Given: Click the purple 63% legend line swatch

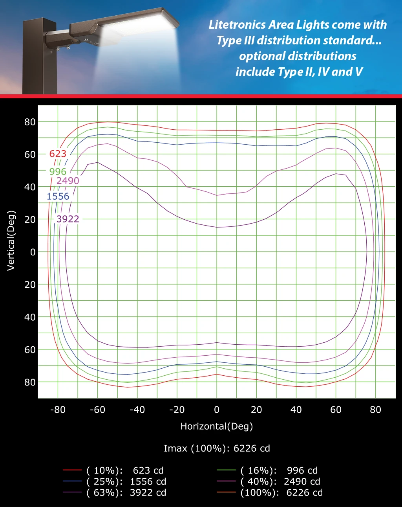Looking at the screenshot, I should point(72,492).
